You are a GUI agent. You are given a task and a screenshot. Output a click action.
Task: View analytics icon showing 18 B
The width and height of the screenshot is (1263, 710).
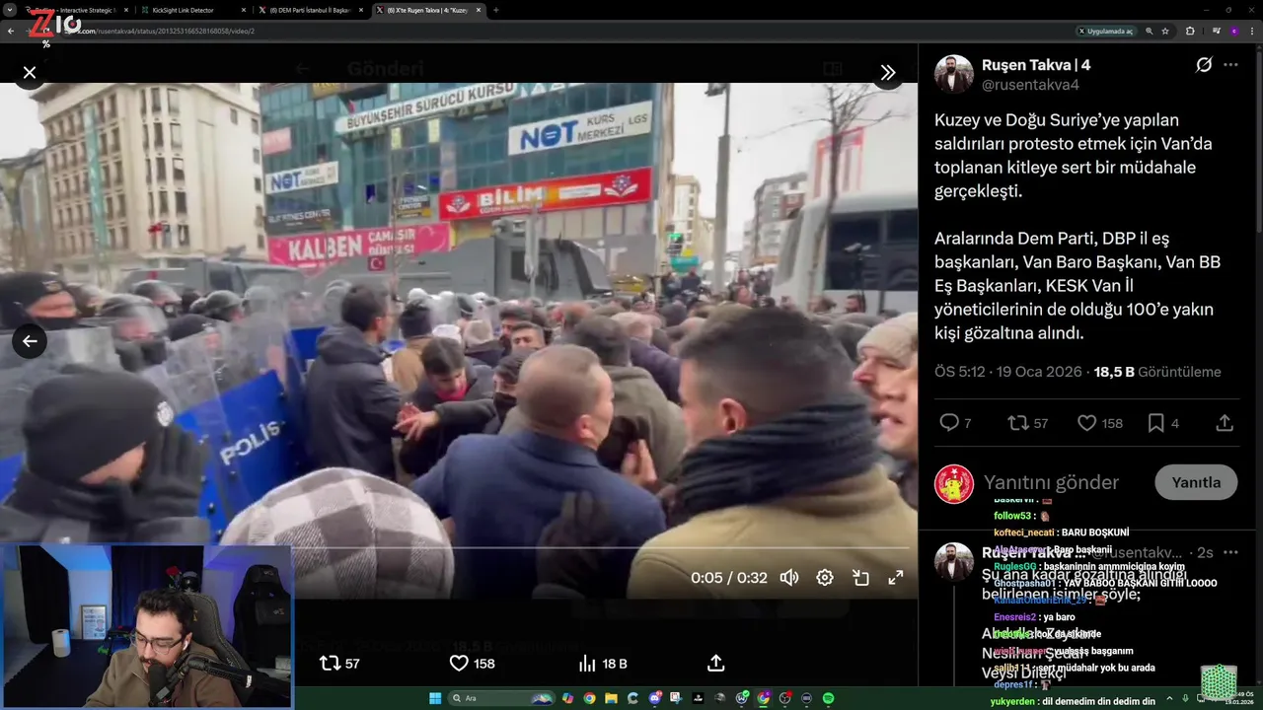602,664
